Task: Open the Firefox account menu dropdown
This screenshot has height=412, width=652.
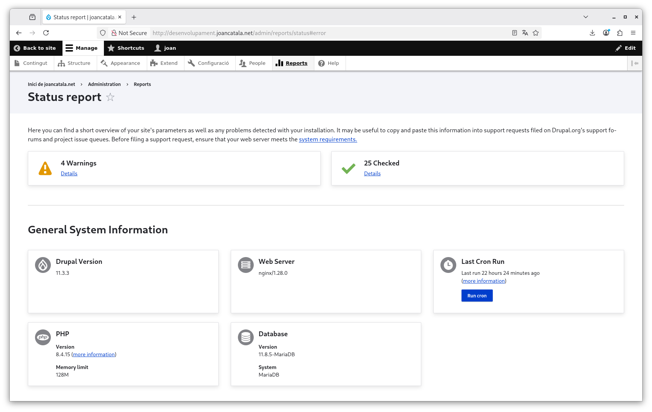Action: coord(606,33)
